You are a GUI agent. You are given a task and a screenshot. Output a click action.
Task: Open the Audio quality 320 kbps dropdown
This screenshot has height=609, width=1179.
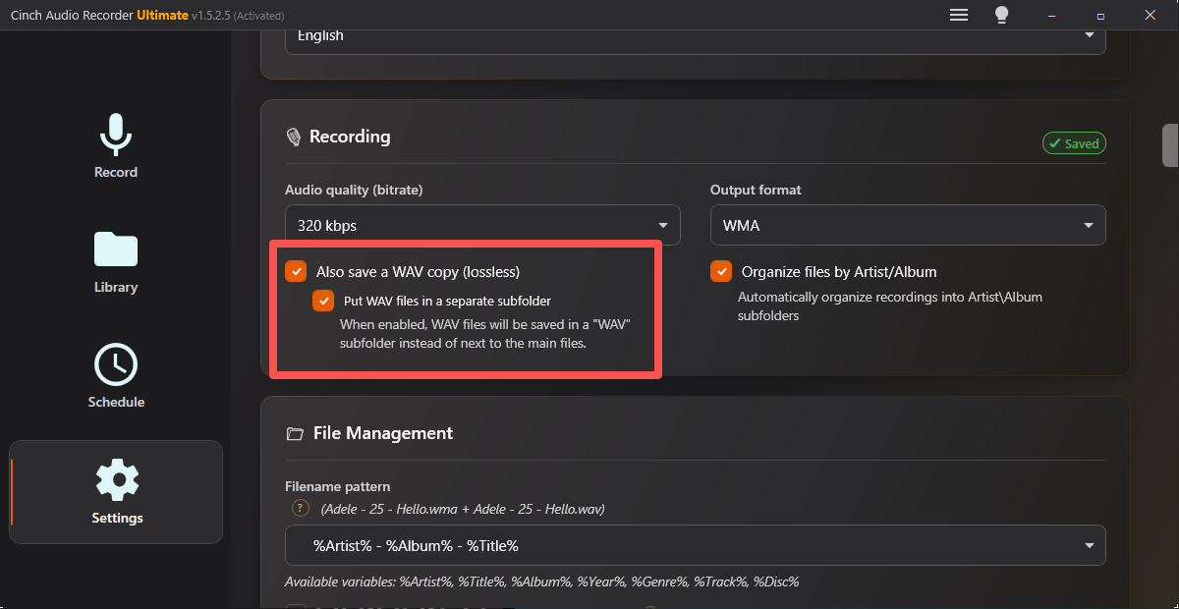pos(482,225)
